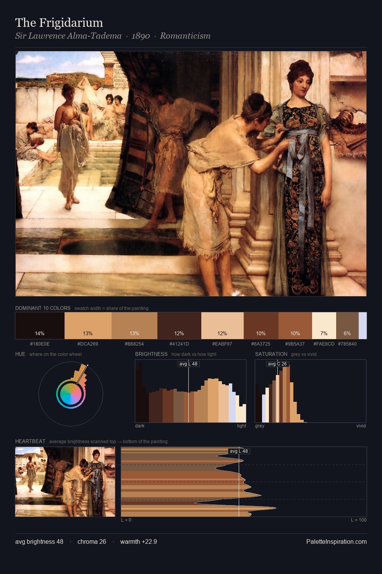The width and height of the screenshot is (382, 574).
Task: Click the pale lavender swatch at the end
Action: tap(363, 326)
